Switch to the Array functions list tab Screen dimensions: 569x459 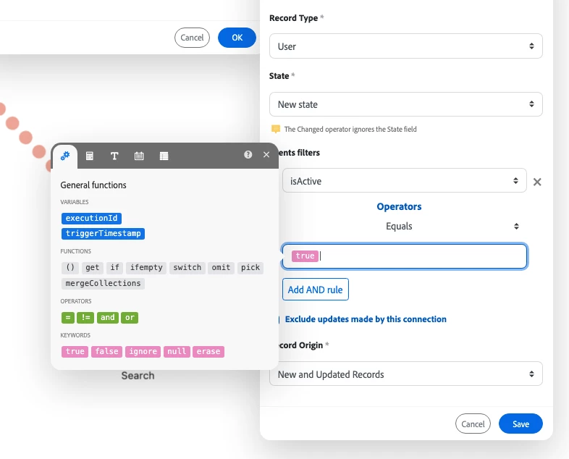[164, 156]
